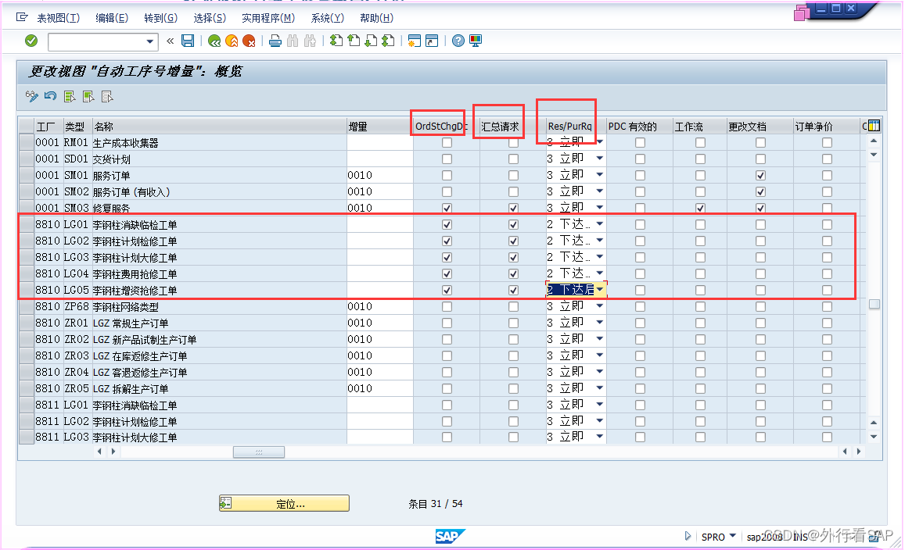Click the Find next binoculars icon
Screen dimensions: 905x550
tap(310, 41)
